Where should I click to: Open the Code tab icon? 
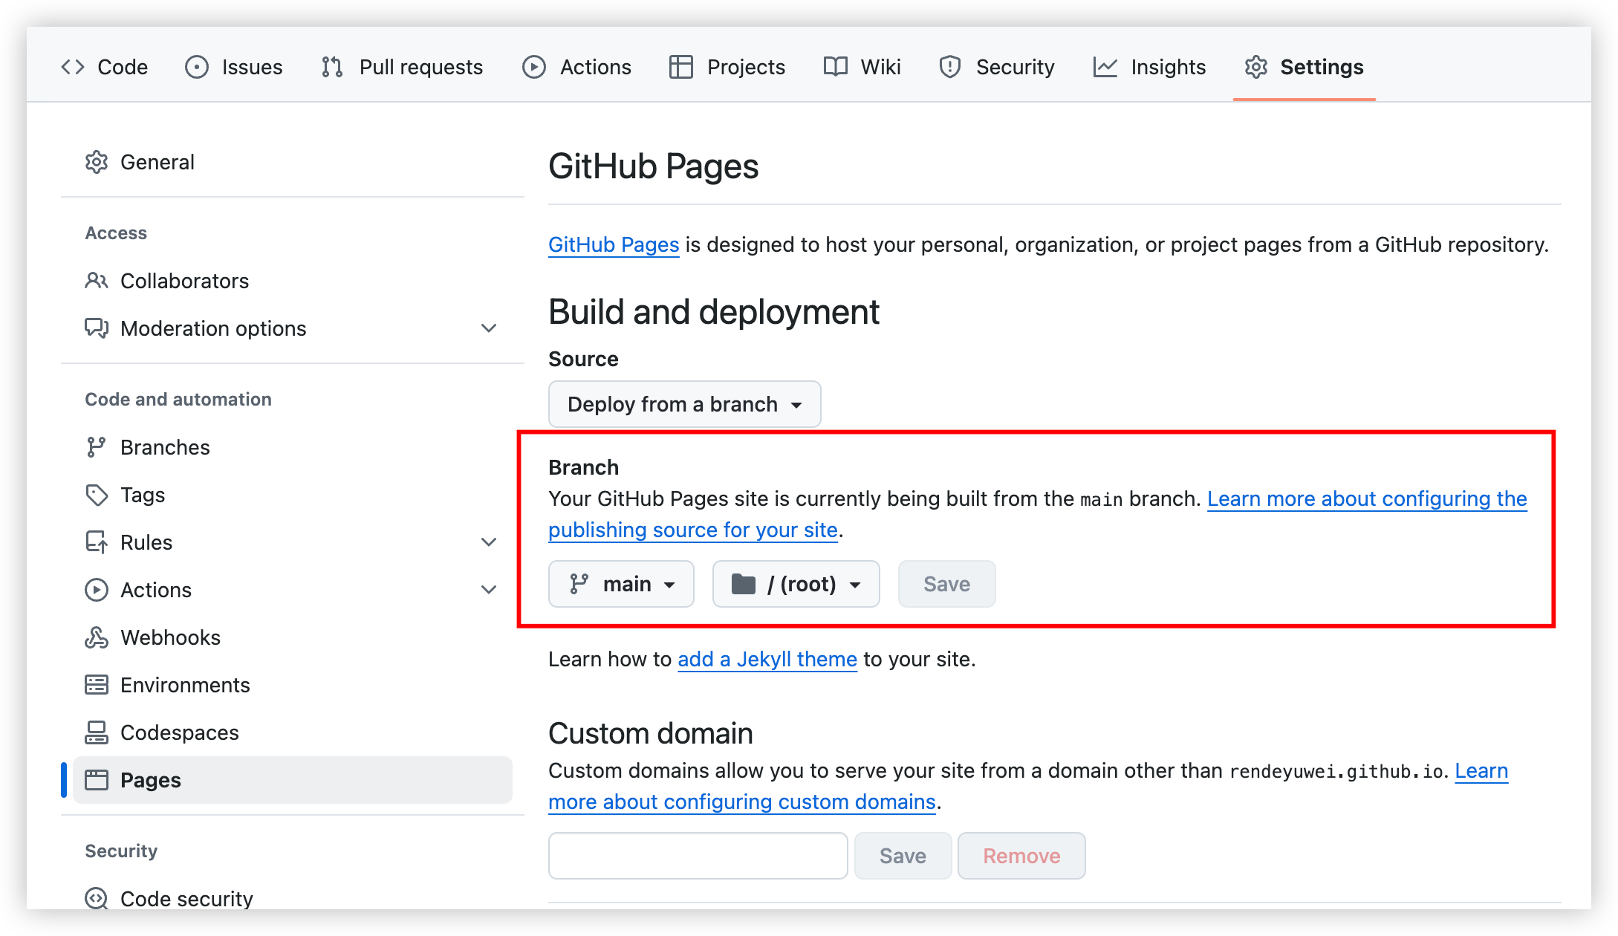click(73, 67)
